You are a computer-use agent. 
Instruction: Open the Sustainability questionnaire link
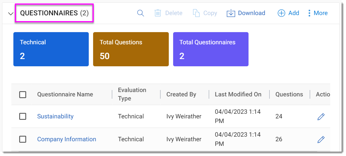tap(55, 116)
